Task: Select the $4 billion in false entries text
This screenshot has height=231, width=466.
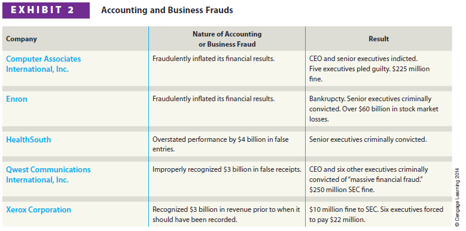Action: pyautogui.click(x=220, y=144)
